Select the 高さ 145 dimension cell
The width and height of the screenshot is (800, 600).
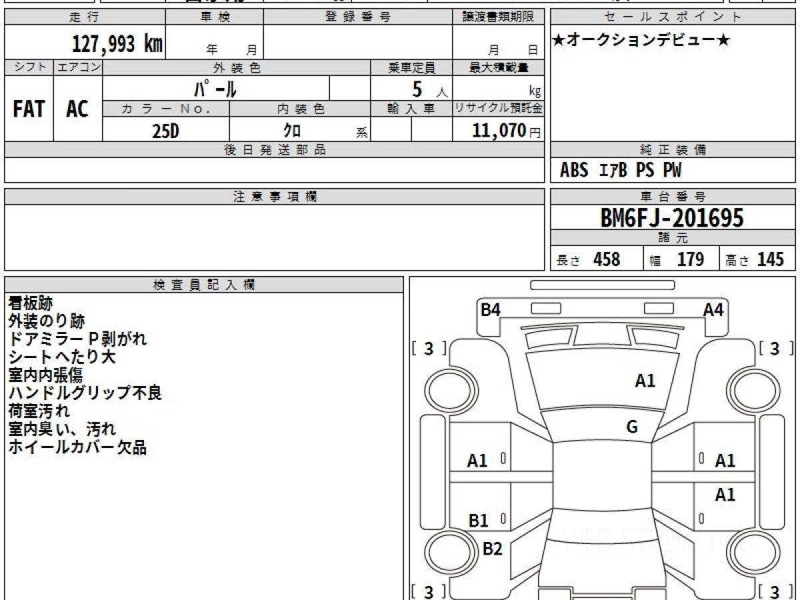pyautogui.click(x=758, y=259)
